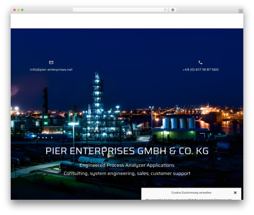Image resolution: width=254 pixels, height=215 pixels.
Task: Open the info@pier-enterprises.net email link
Action: point(51,70)
